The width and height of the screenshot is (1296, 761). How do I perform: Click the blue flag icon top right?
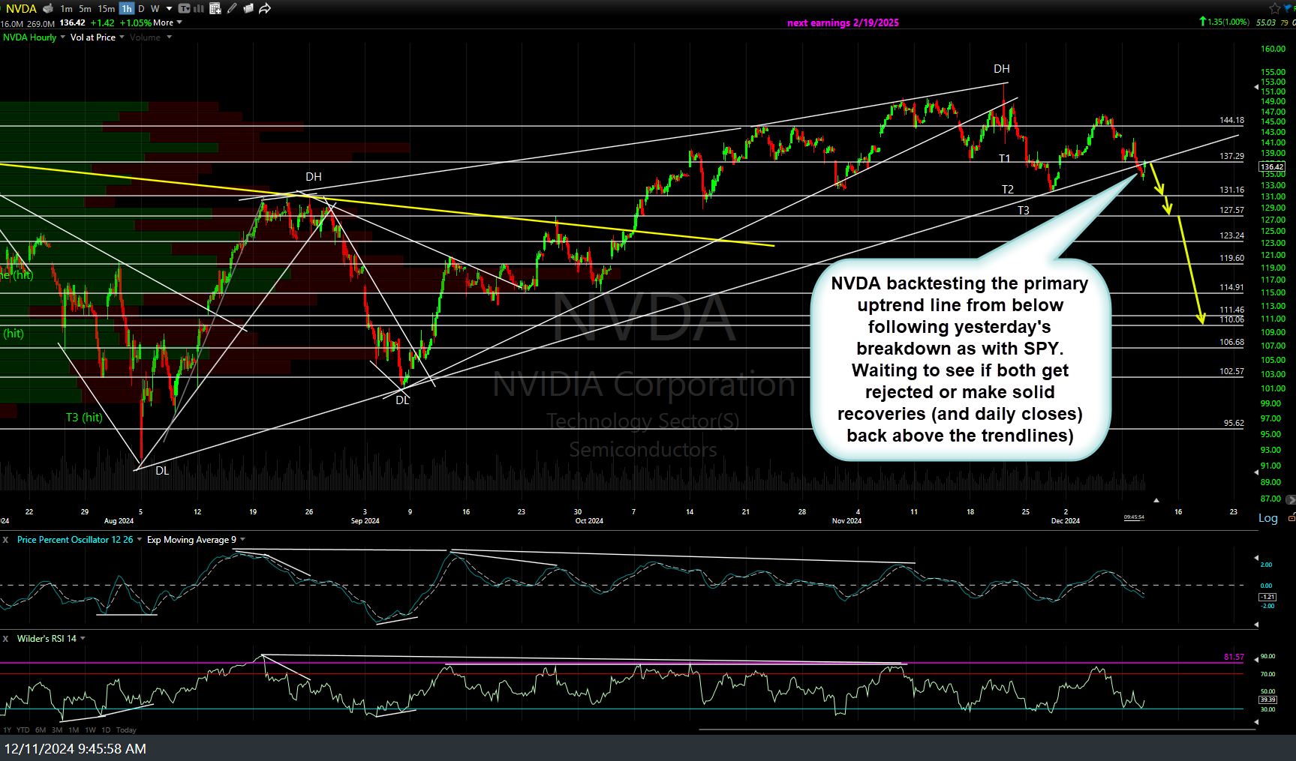tap(1288, 8)
